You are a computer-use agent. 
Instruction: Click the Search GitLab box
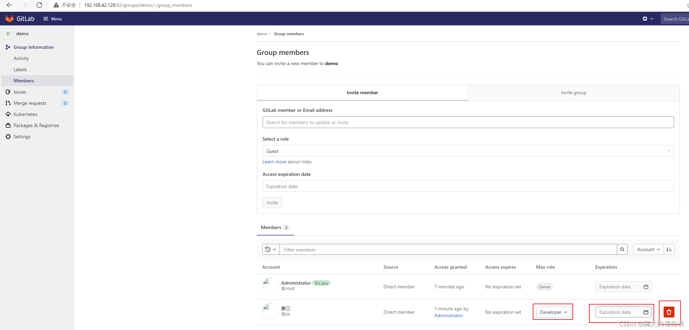674,19
